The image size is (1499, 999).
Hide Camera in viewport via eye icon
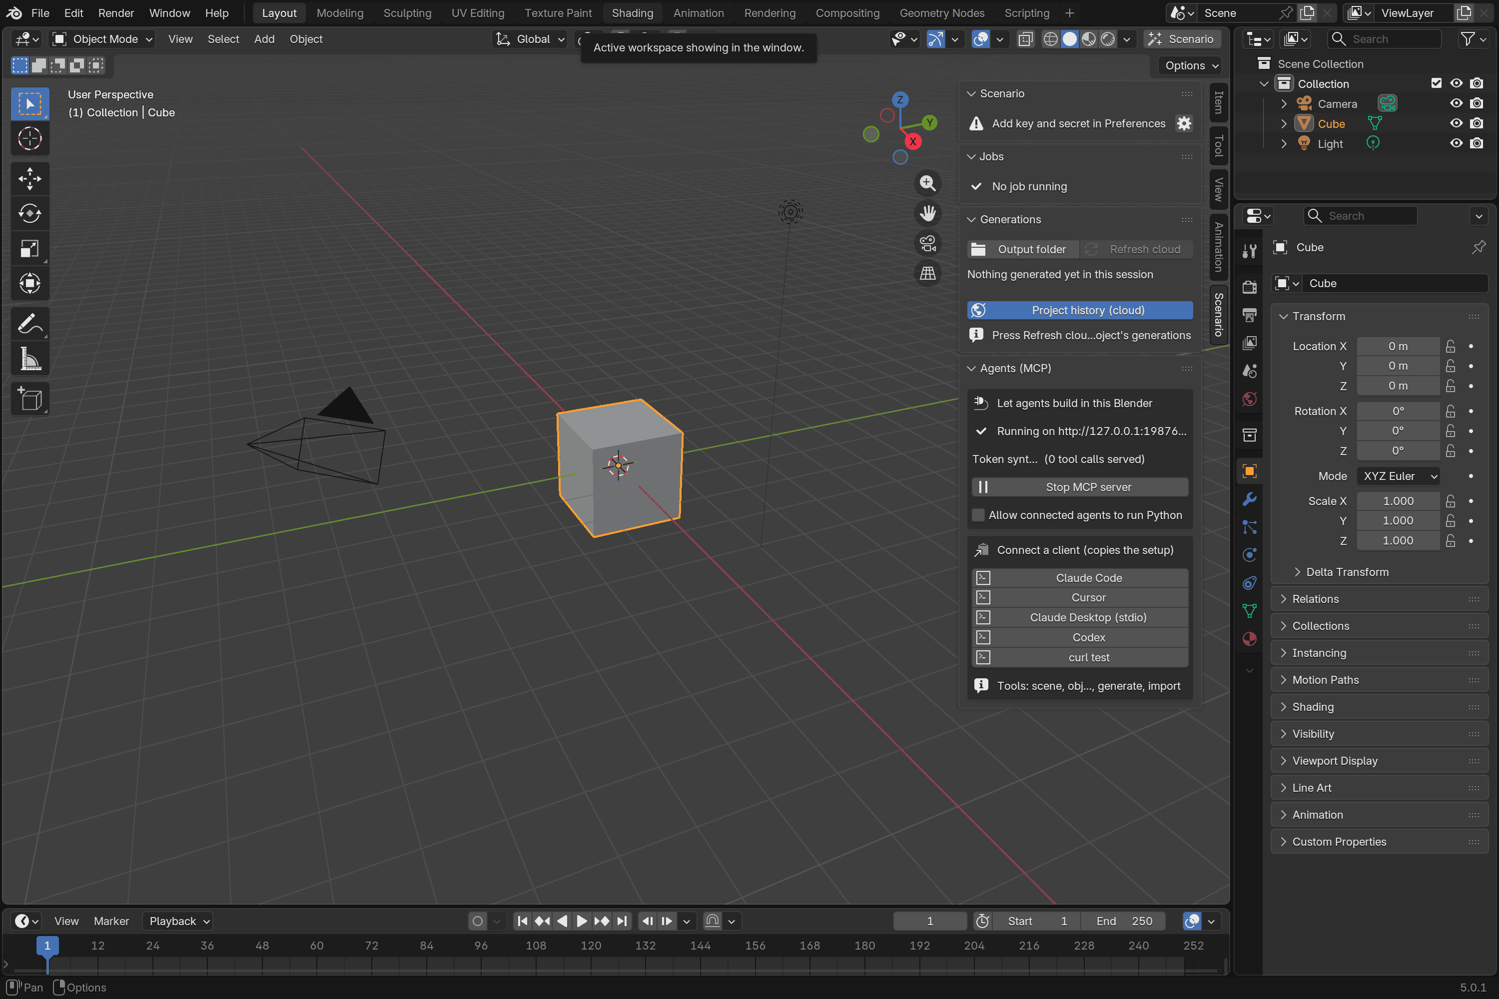[1456, 103]
